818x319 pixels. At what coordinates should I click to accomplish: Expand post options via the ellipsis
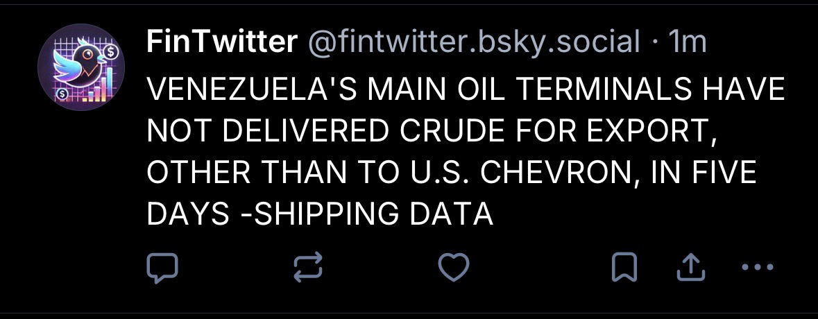[x=757, y=267]
